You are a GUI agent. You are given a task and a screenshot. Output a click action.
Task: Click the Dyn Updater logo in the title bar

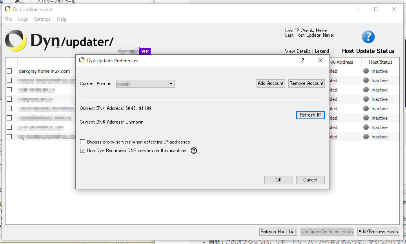tap(8, 9)
